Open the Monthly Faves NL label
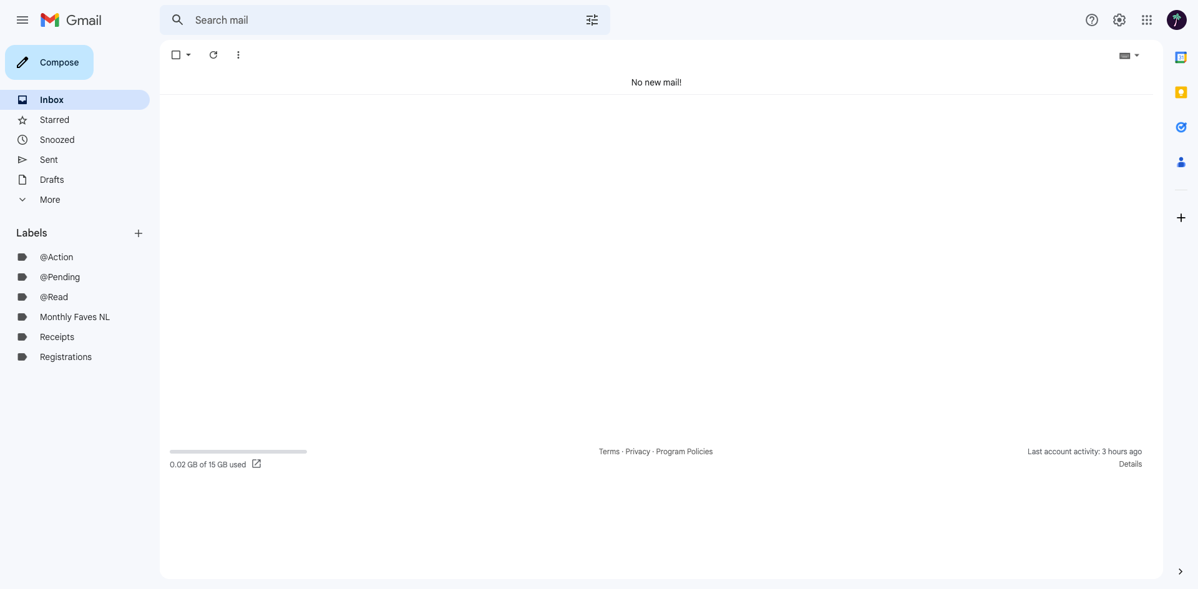 [x=75, y=317]
